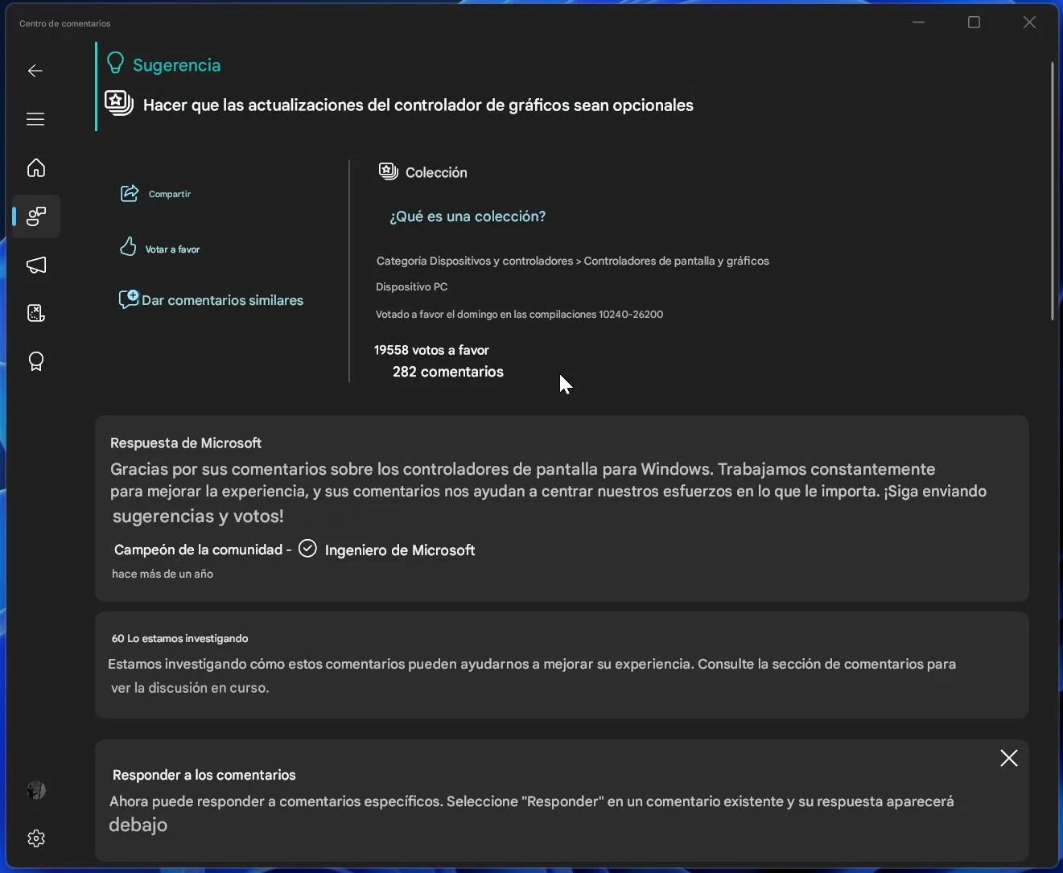This screenshot has height=873, width=1063.
Task: Click the Centro de comentarios window title
Action: coord(65,23)
